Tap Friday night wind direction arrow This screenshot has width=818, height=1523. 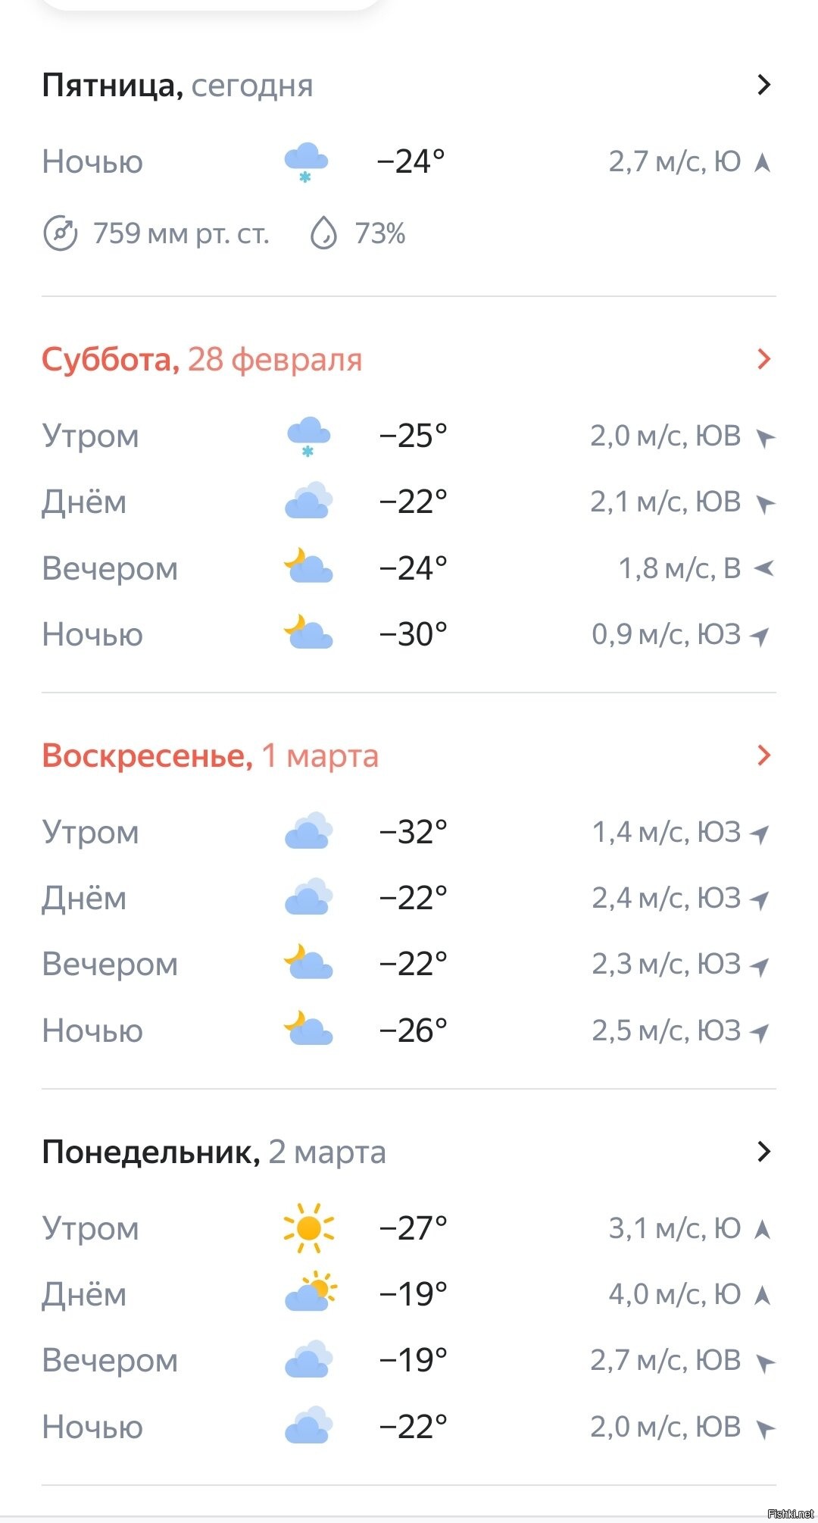(x=763, y=162)
